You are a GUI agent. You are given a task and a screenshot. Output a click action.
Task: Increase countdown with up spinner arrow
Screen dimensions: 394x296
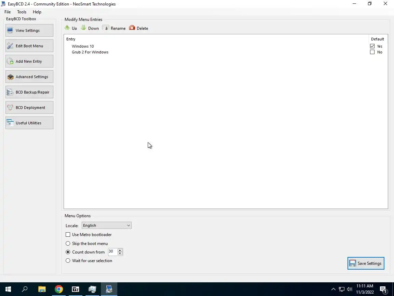click(x=120, y=250)
